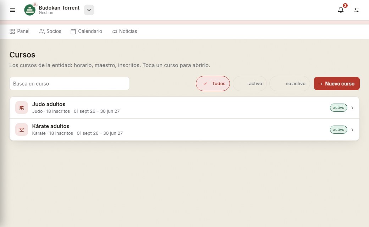Click the Kárate adultos kanji icon
The height and width of the screenshot is (227, 369).
coord(22,129)
